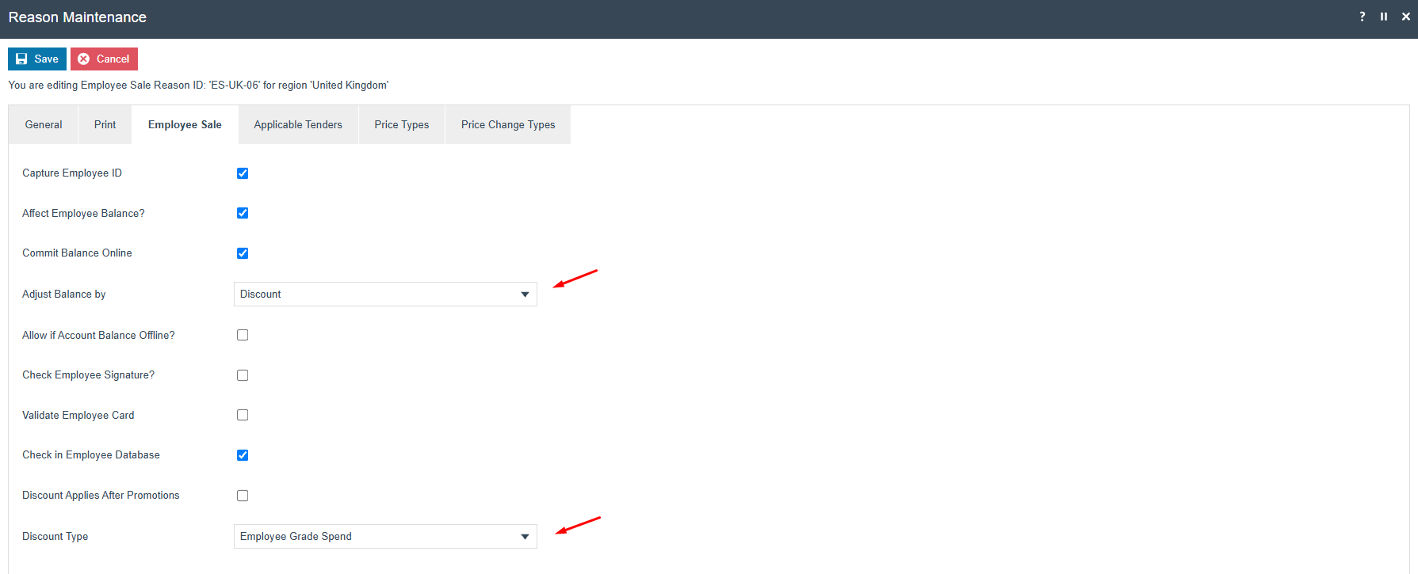Image resolution: width=1418 pixels, height=574 pixels.
Task: Enable Discount Applies After Promotions
Action: point(243,496)
